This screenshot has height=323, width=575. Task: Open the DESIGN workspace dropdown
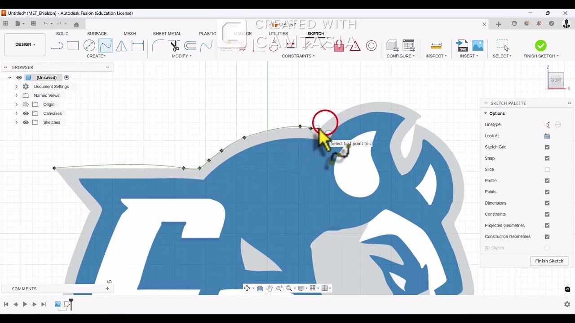pos(25,44)
